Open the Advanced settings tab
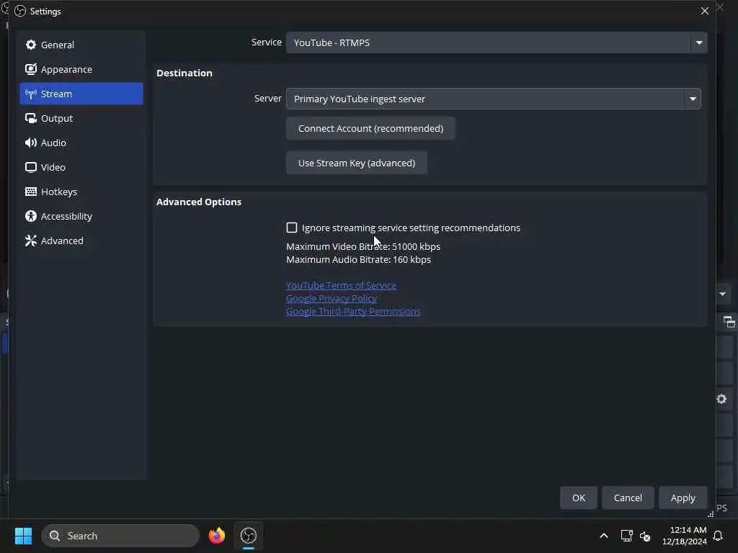The width and height of the screenshot is (738, 553). pos(81,240)
